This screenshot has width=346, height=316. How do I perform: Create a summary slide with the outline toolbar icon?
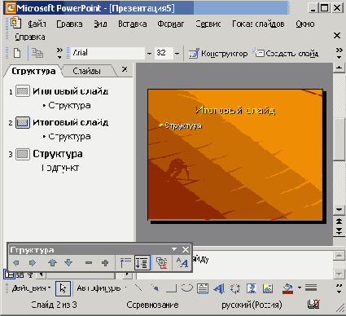(162, 263)
